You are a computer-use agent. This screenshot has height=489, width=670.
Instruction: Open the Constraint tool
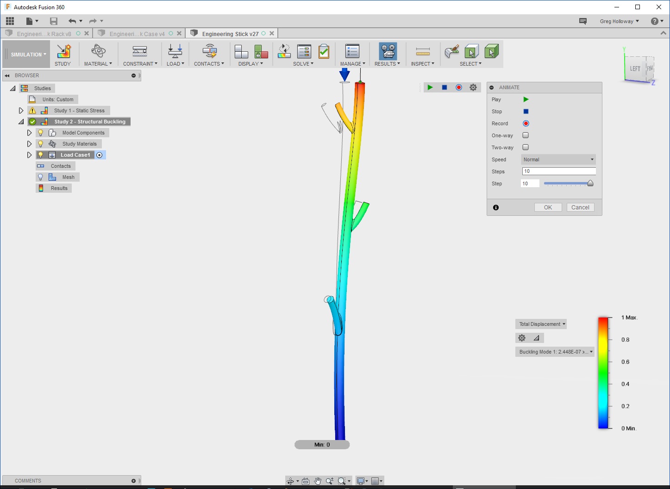[x=138, y=54]
